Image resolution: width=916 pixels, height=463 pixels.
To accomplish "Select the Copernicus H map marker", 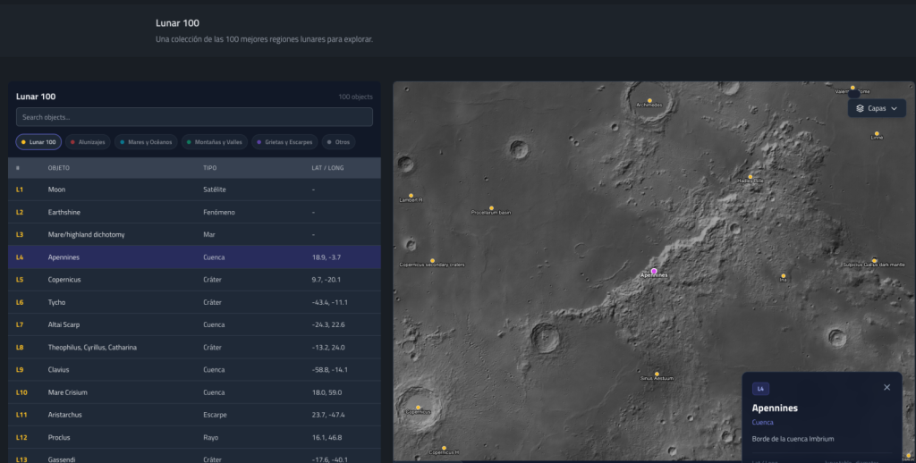I will (x=444, y=448).
